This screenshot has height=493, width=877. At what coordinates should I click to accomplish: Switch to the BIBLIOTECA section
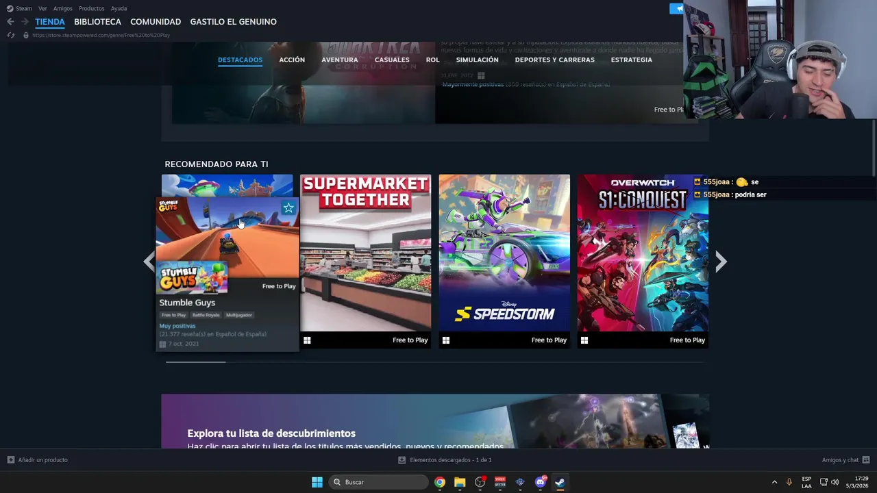[98, 22]
